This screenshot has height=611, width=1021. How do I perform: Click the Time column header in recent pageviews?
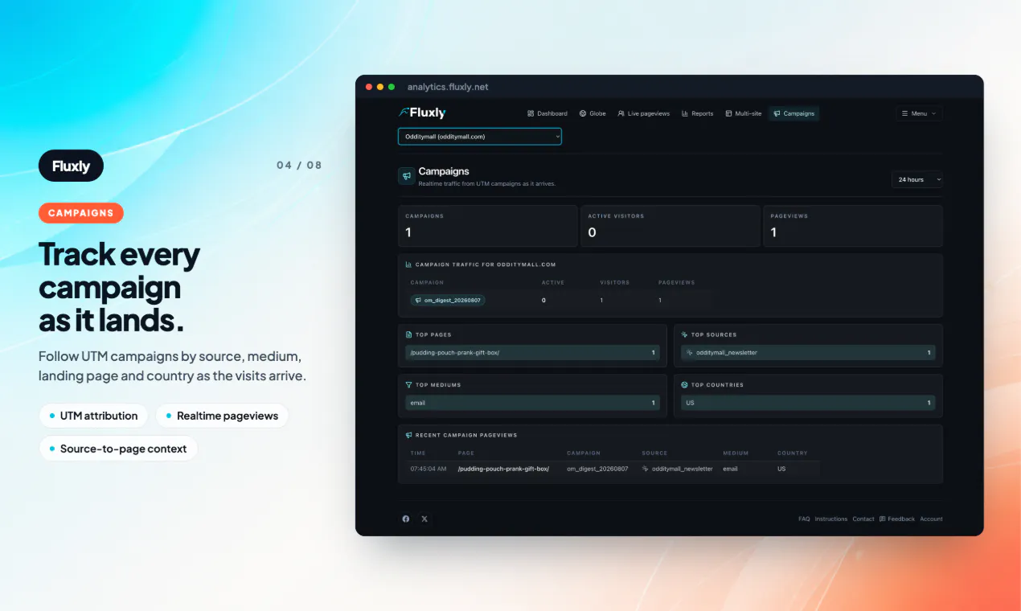[x=417, y=453]
